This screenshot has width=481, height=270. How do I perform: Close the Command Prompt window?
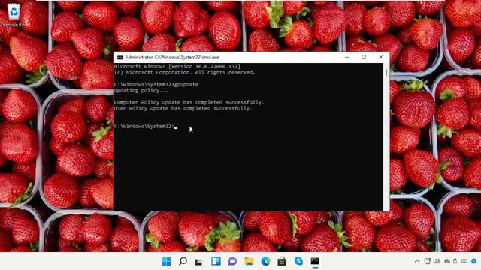click(381, 57)
